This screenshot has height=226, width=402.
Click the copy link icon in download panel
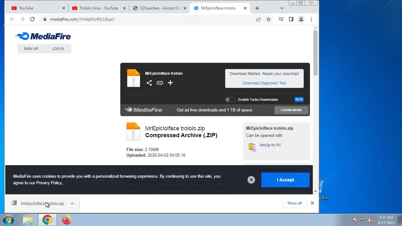160,83
